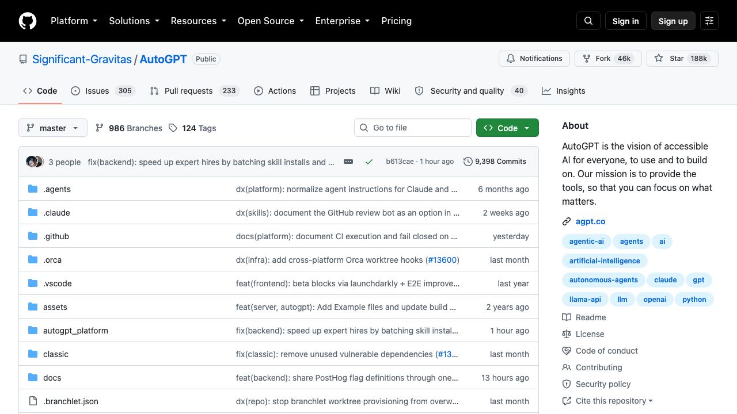Open the Insights tab
737x414 pixels.
click(x=564, y=91)
